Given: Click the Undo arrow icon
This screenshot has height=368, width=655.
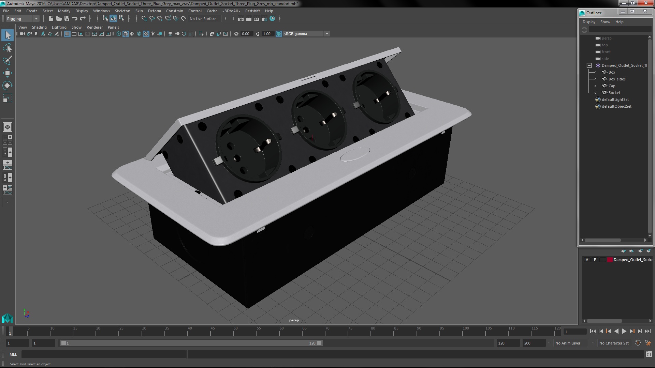Looking at the screenshot, I should coord(75,19).
